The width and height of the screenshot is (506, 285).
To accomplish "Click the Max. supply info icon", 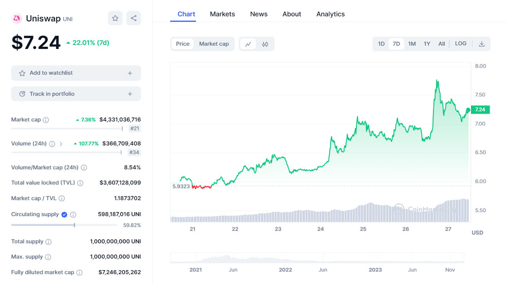I will (x=48, y=257).
